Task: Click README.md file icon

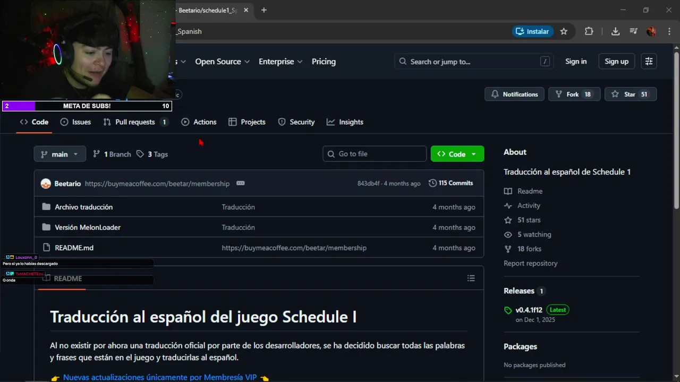Action: 46,247
